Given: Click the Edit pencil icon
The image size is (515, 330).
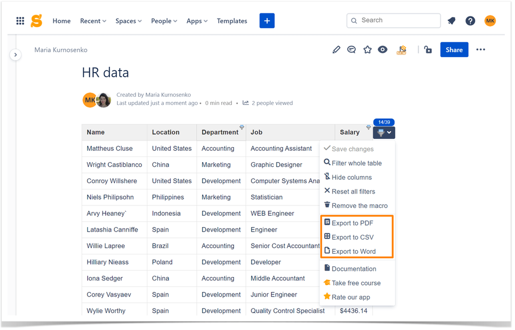Looking at the screenshot, I should click(336, 49).
